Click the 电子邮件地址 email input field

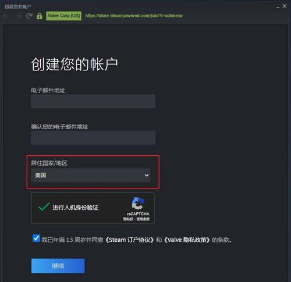point(93,101)
